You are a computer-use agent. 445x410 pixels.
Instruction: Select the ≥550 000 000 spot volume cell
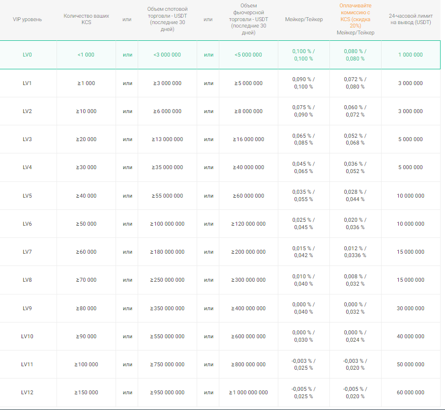click(167, 336)
